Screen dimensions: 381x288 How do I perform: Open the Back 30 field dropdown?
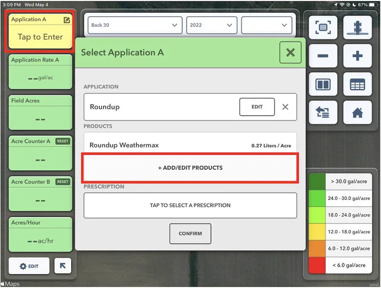tap(135, 25)
